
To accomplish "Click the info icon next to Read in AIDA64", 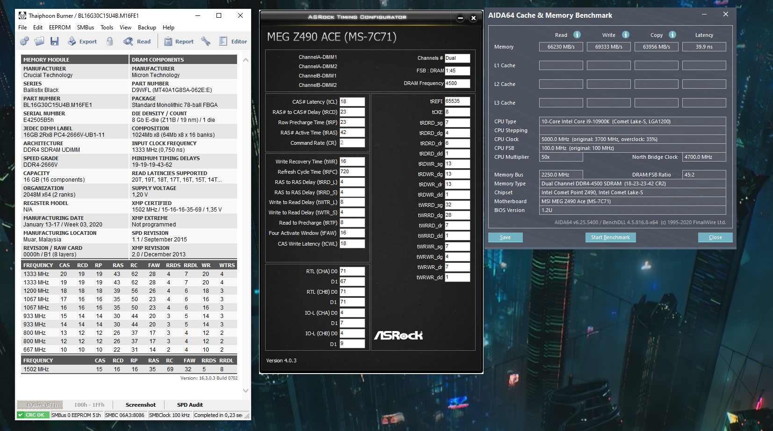I will click(577, 35).
